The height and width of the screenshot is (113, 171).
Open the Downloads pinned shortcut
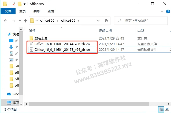click(x=11, y=47)
